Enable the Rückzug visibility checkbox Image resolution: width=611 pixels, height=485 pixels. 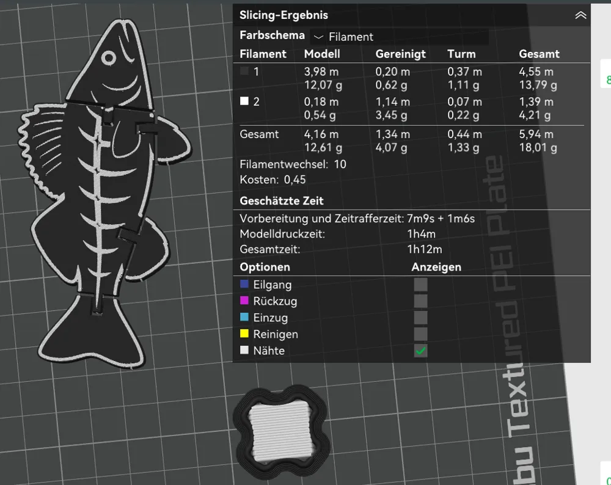420,301
